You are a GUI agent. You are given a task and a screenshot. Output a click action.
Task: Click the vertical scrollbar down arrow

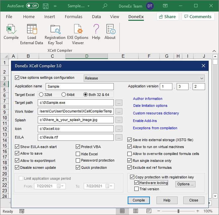(x=215, y=196)
